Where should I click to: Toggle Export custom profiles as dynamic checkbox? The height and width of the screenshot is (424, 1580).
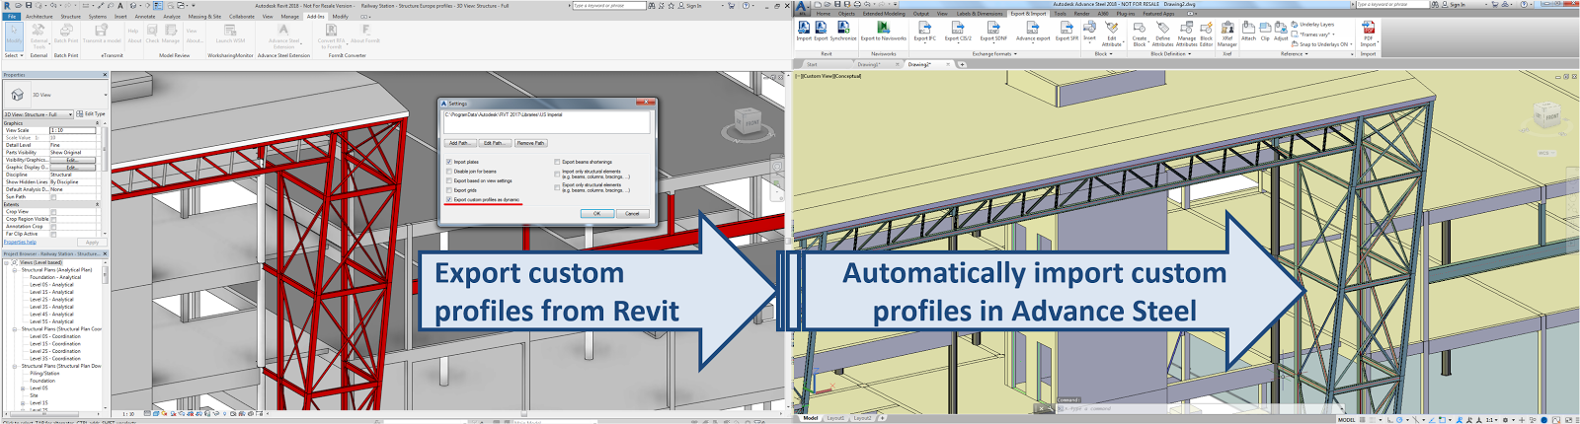(449, 199)
